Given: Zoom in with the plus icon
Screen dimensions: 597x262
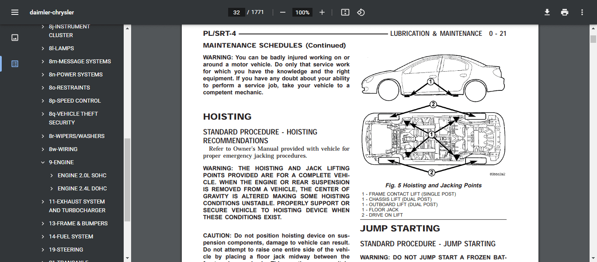Looking at the screenshot, I should pos(322,12).
